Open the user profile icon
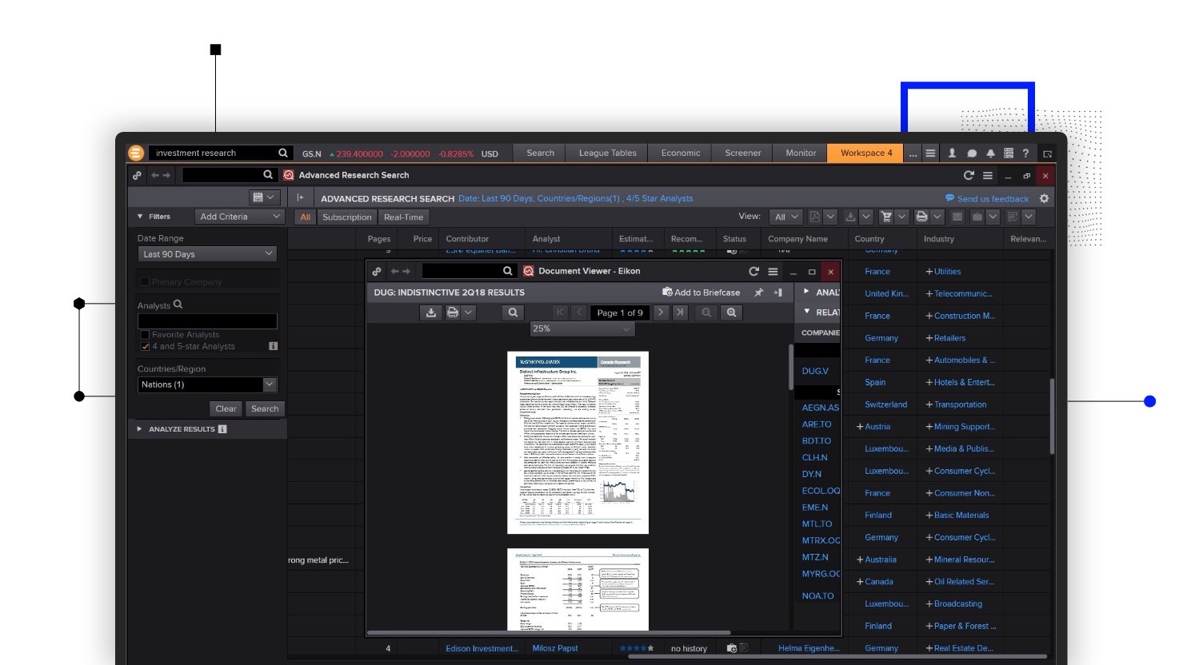 952,153
